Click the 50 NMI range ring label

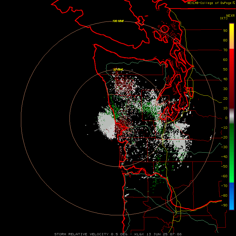click(118, 69)
